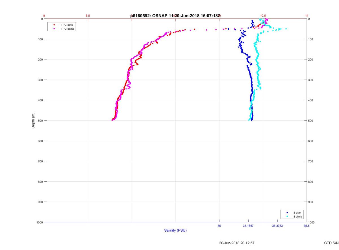The image size is (339, 250).
Task: Click the 'Salinity (PSU)' axis label
Action: (x=175, y=231)
